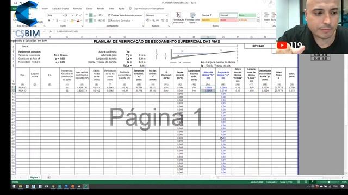Align cell content to the vertical middle

pyautogui.click(x=91, y=15)
